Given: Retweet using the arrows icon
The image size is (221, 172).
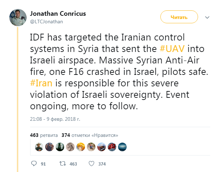Looking at the screenshot, I should coord(63,164).
